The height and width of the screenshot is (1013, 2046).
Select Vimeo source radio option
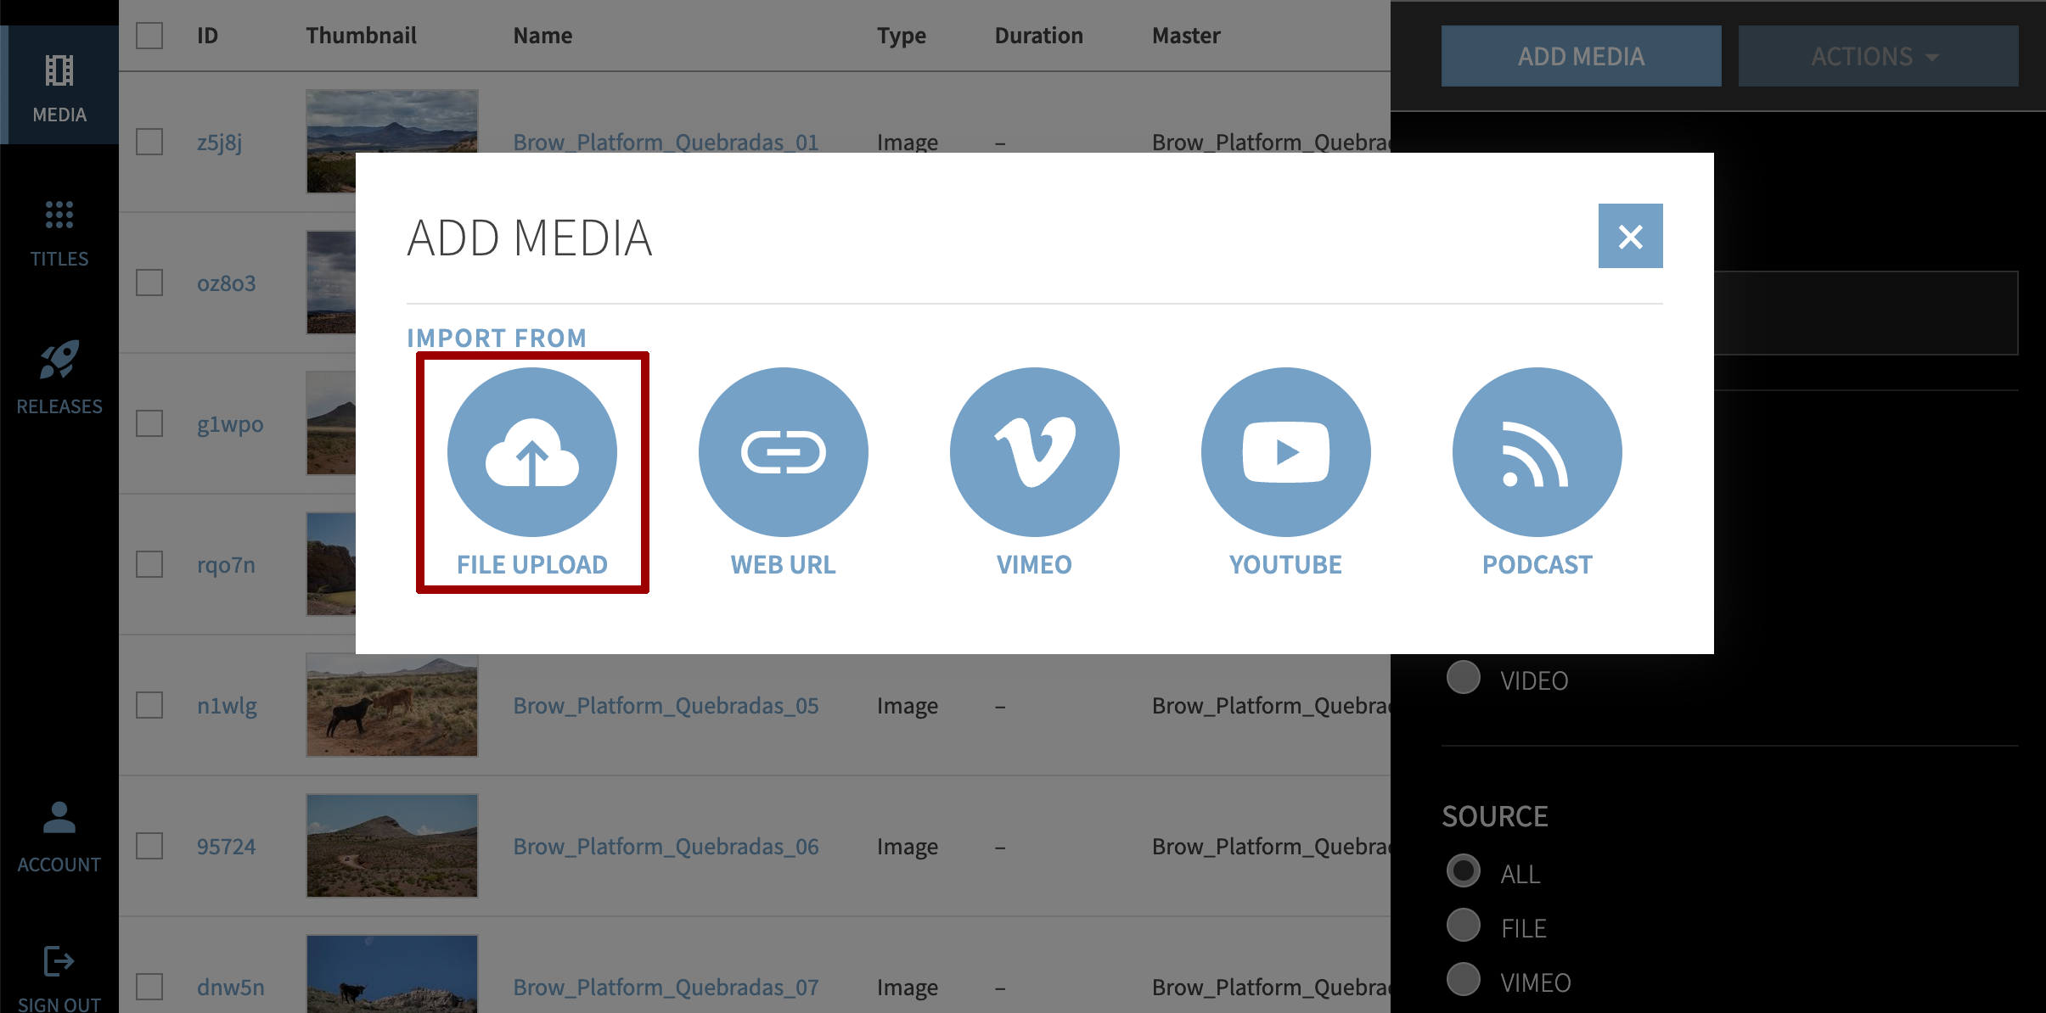click(x=1464, y=980)
